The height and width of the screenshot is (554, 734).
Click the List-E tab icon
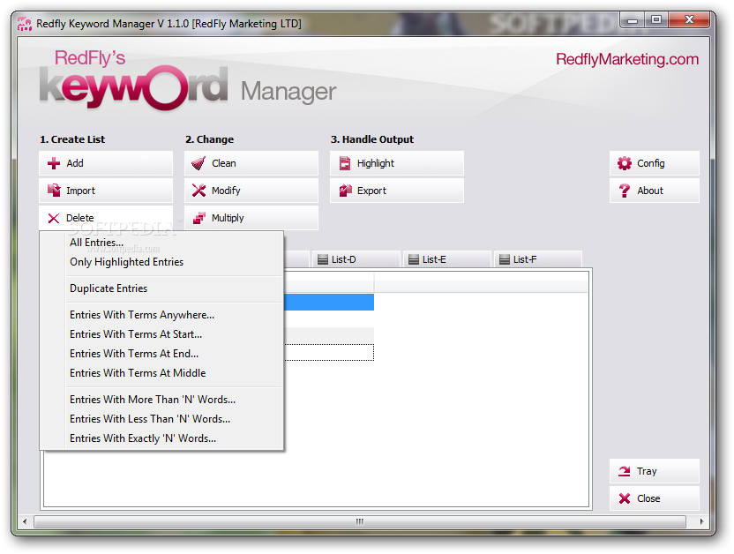pyautogui.click(x=414, y=259)
